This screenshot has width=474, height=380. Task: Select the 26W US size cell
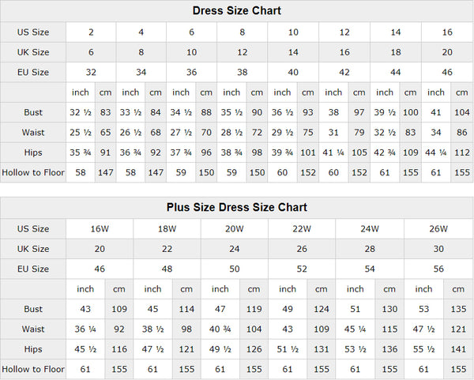pyautogui.click(x=437, y=229)
